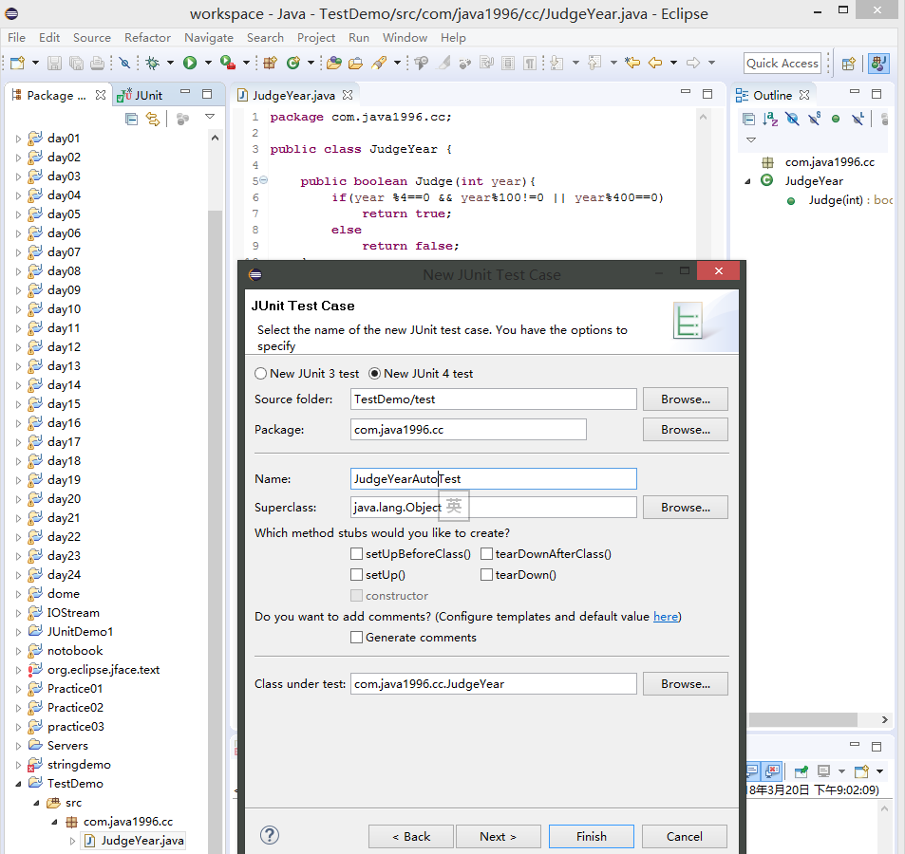Click the test case Name input field

click(x=493, y=479)
